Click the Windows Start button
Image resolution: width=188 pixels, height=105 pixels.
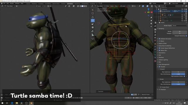[x=2, y=103]
